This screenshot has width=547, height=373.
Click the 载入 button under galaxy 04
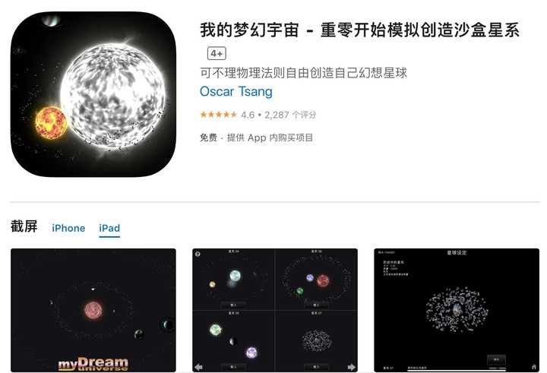[x=233, y=305]
